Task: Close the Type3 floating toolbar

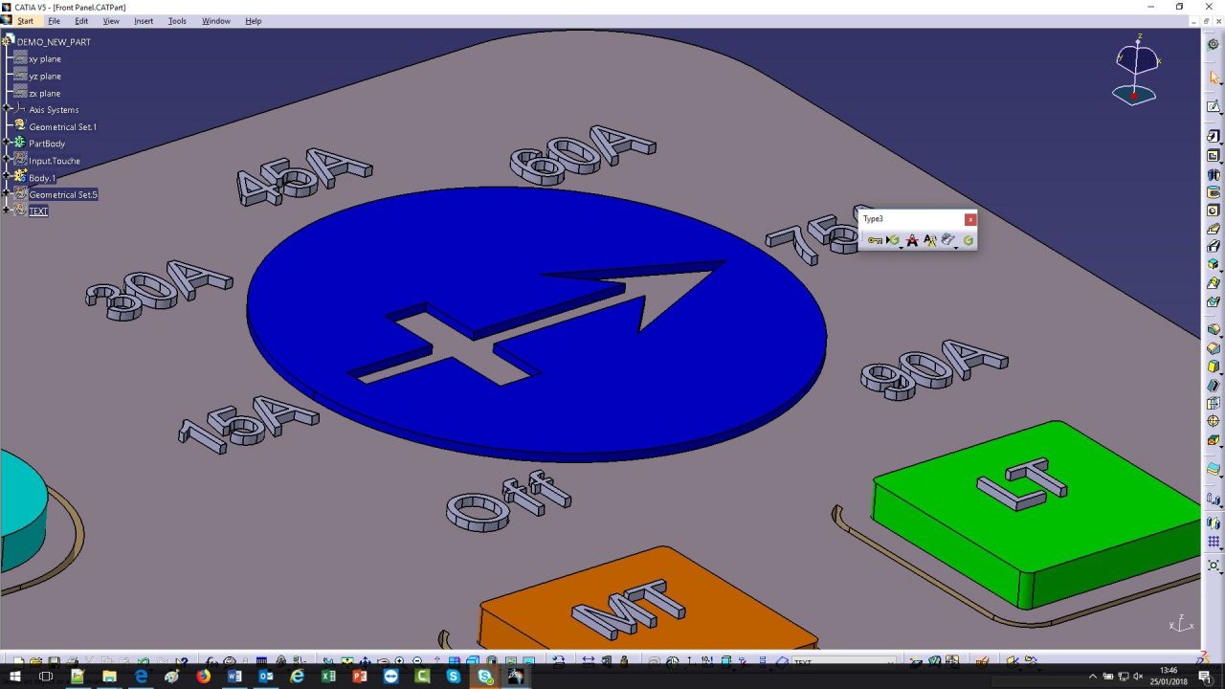Action: click(x=969, y=219)
